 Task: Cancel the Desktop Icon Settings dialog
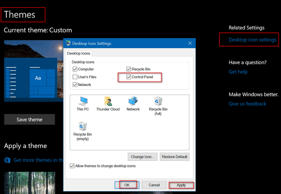[154, 185]
